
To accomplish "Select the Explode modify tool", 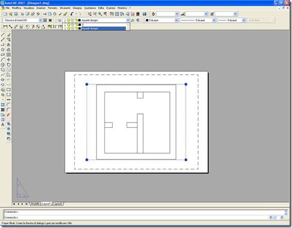I will (9, 115).
